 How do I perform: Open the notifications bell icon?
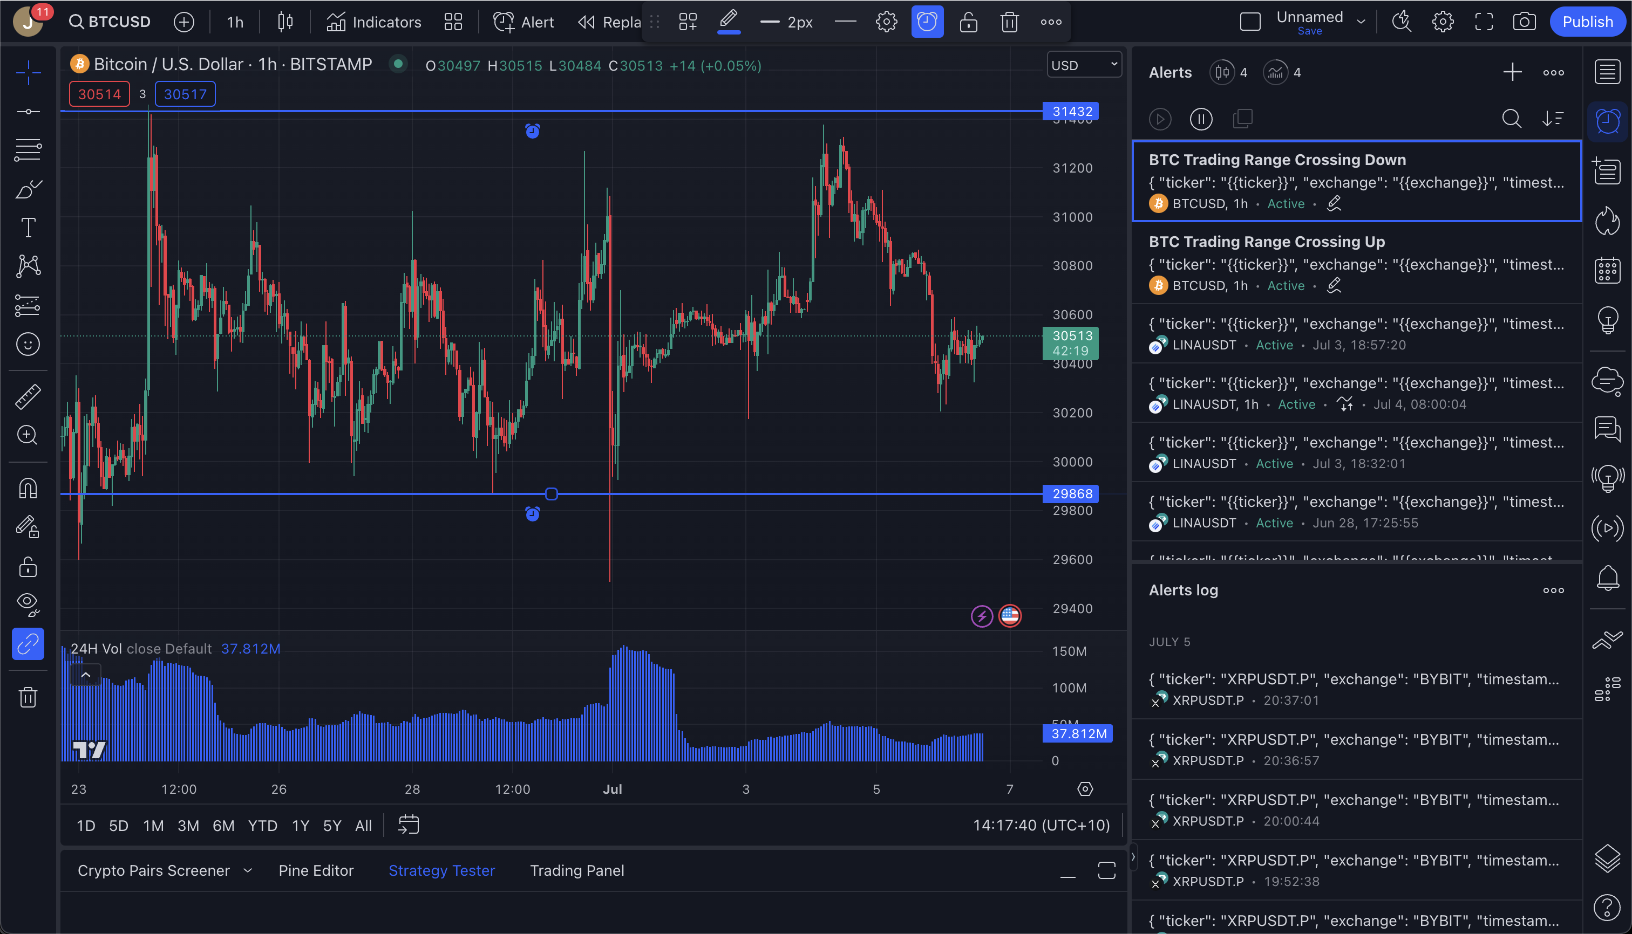1607,578
